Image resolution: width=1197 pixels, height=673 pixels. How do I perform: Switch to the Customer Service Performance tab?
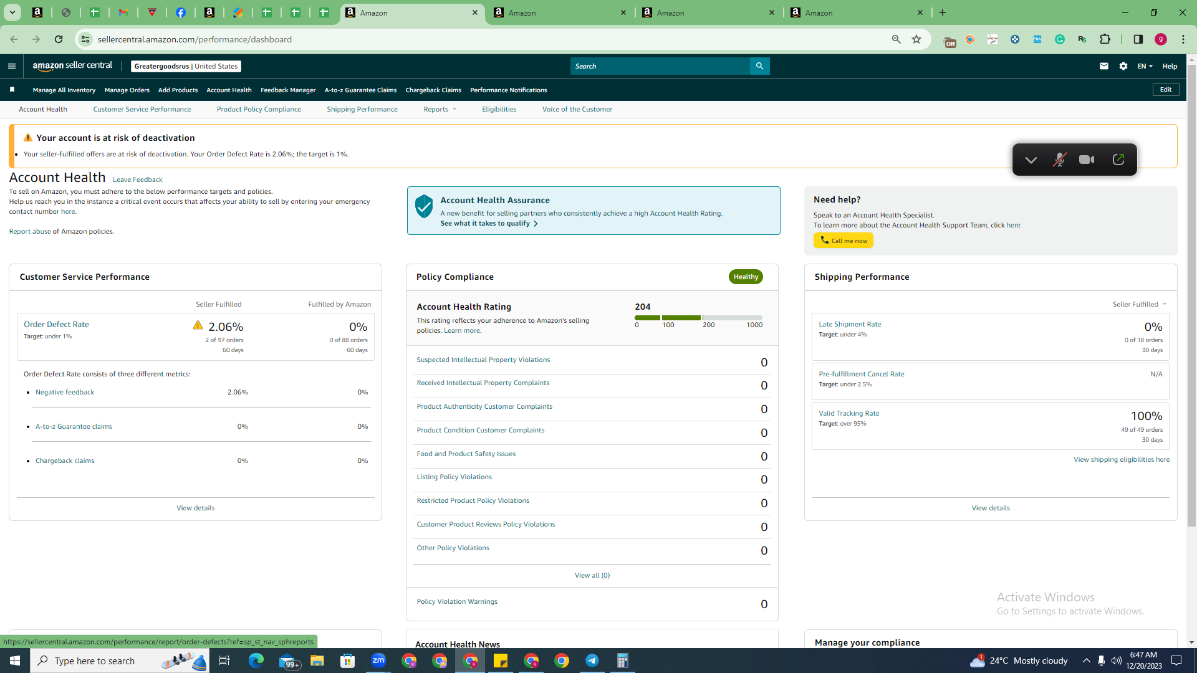click(x=142, y=109)
